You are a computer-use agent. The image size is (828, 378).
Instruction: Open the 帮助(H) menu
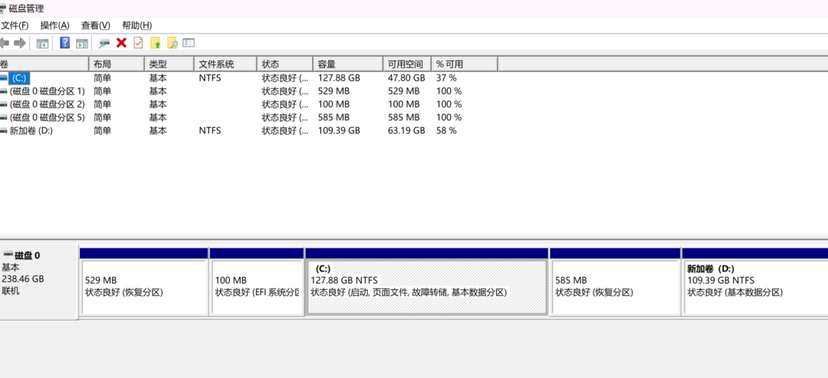point(136,25)
